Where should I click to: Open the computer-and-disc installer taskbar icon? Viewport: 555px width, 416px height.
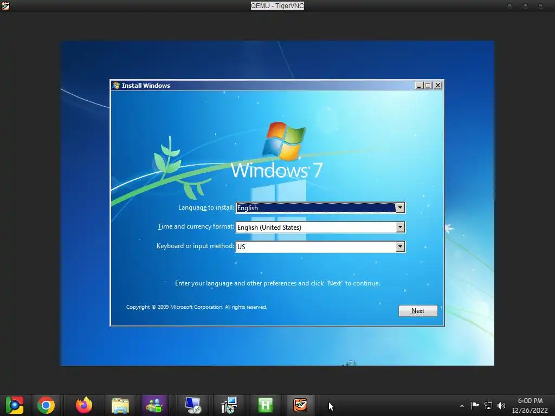coord(229,405)
